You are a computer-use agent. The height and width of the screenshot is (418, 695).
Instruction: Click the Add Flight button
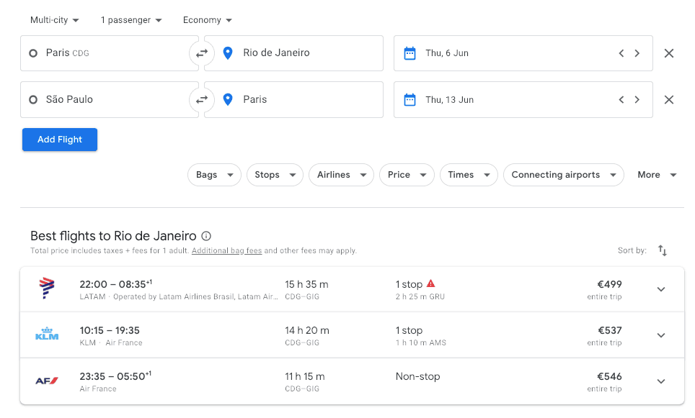click(59, 140)
